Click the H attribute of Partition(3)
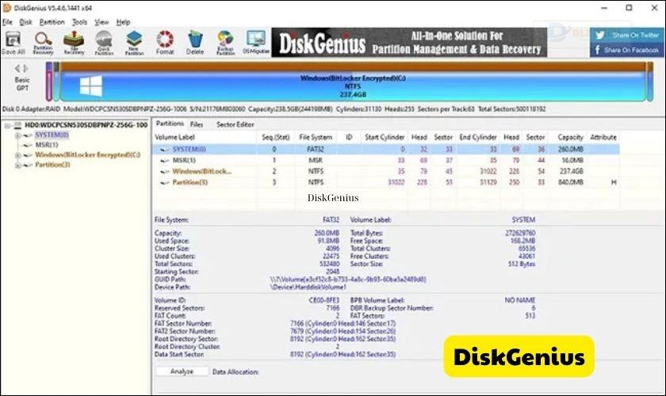The height and width of the screenshot is (396, 666). click(x=614, y=182)
